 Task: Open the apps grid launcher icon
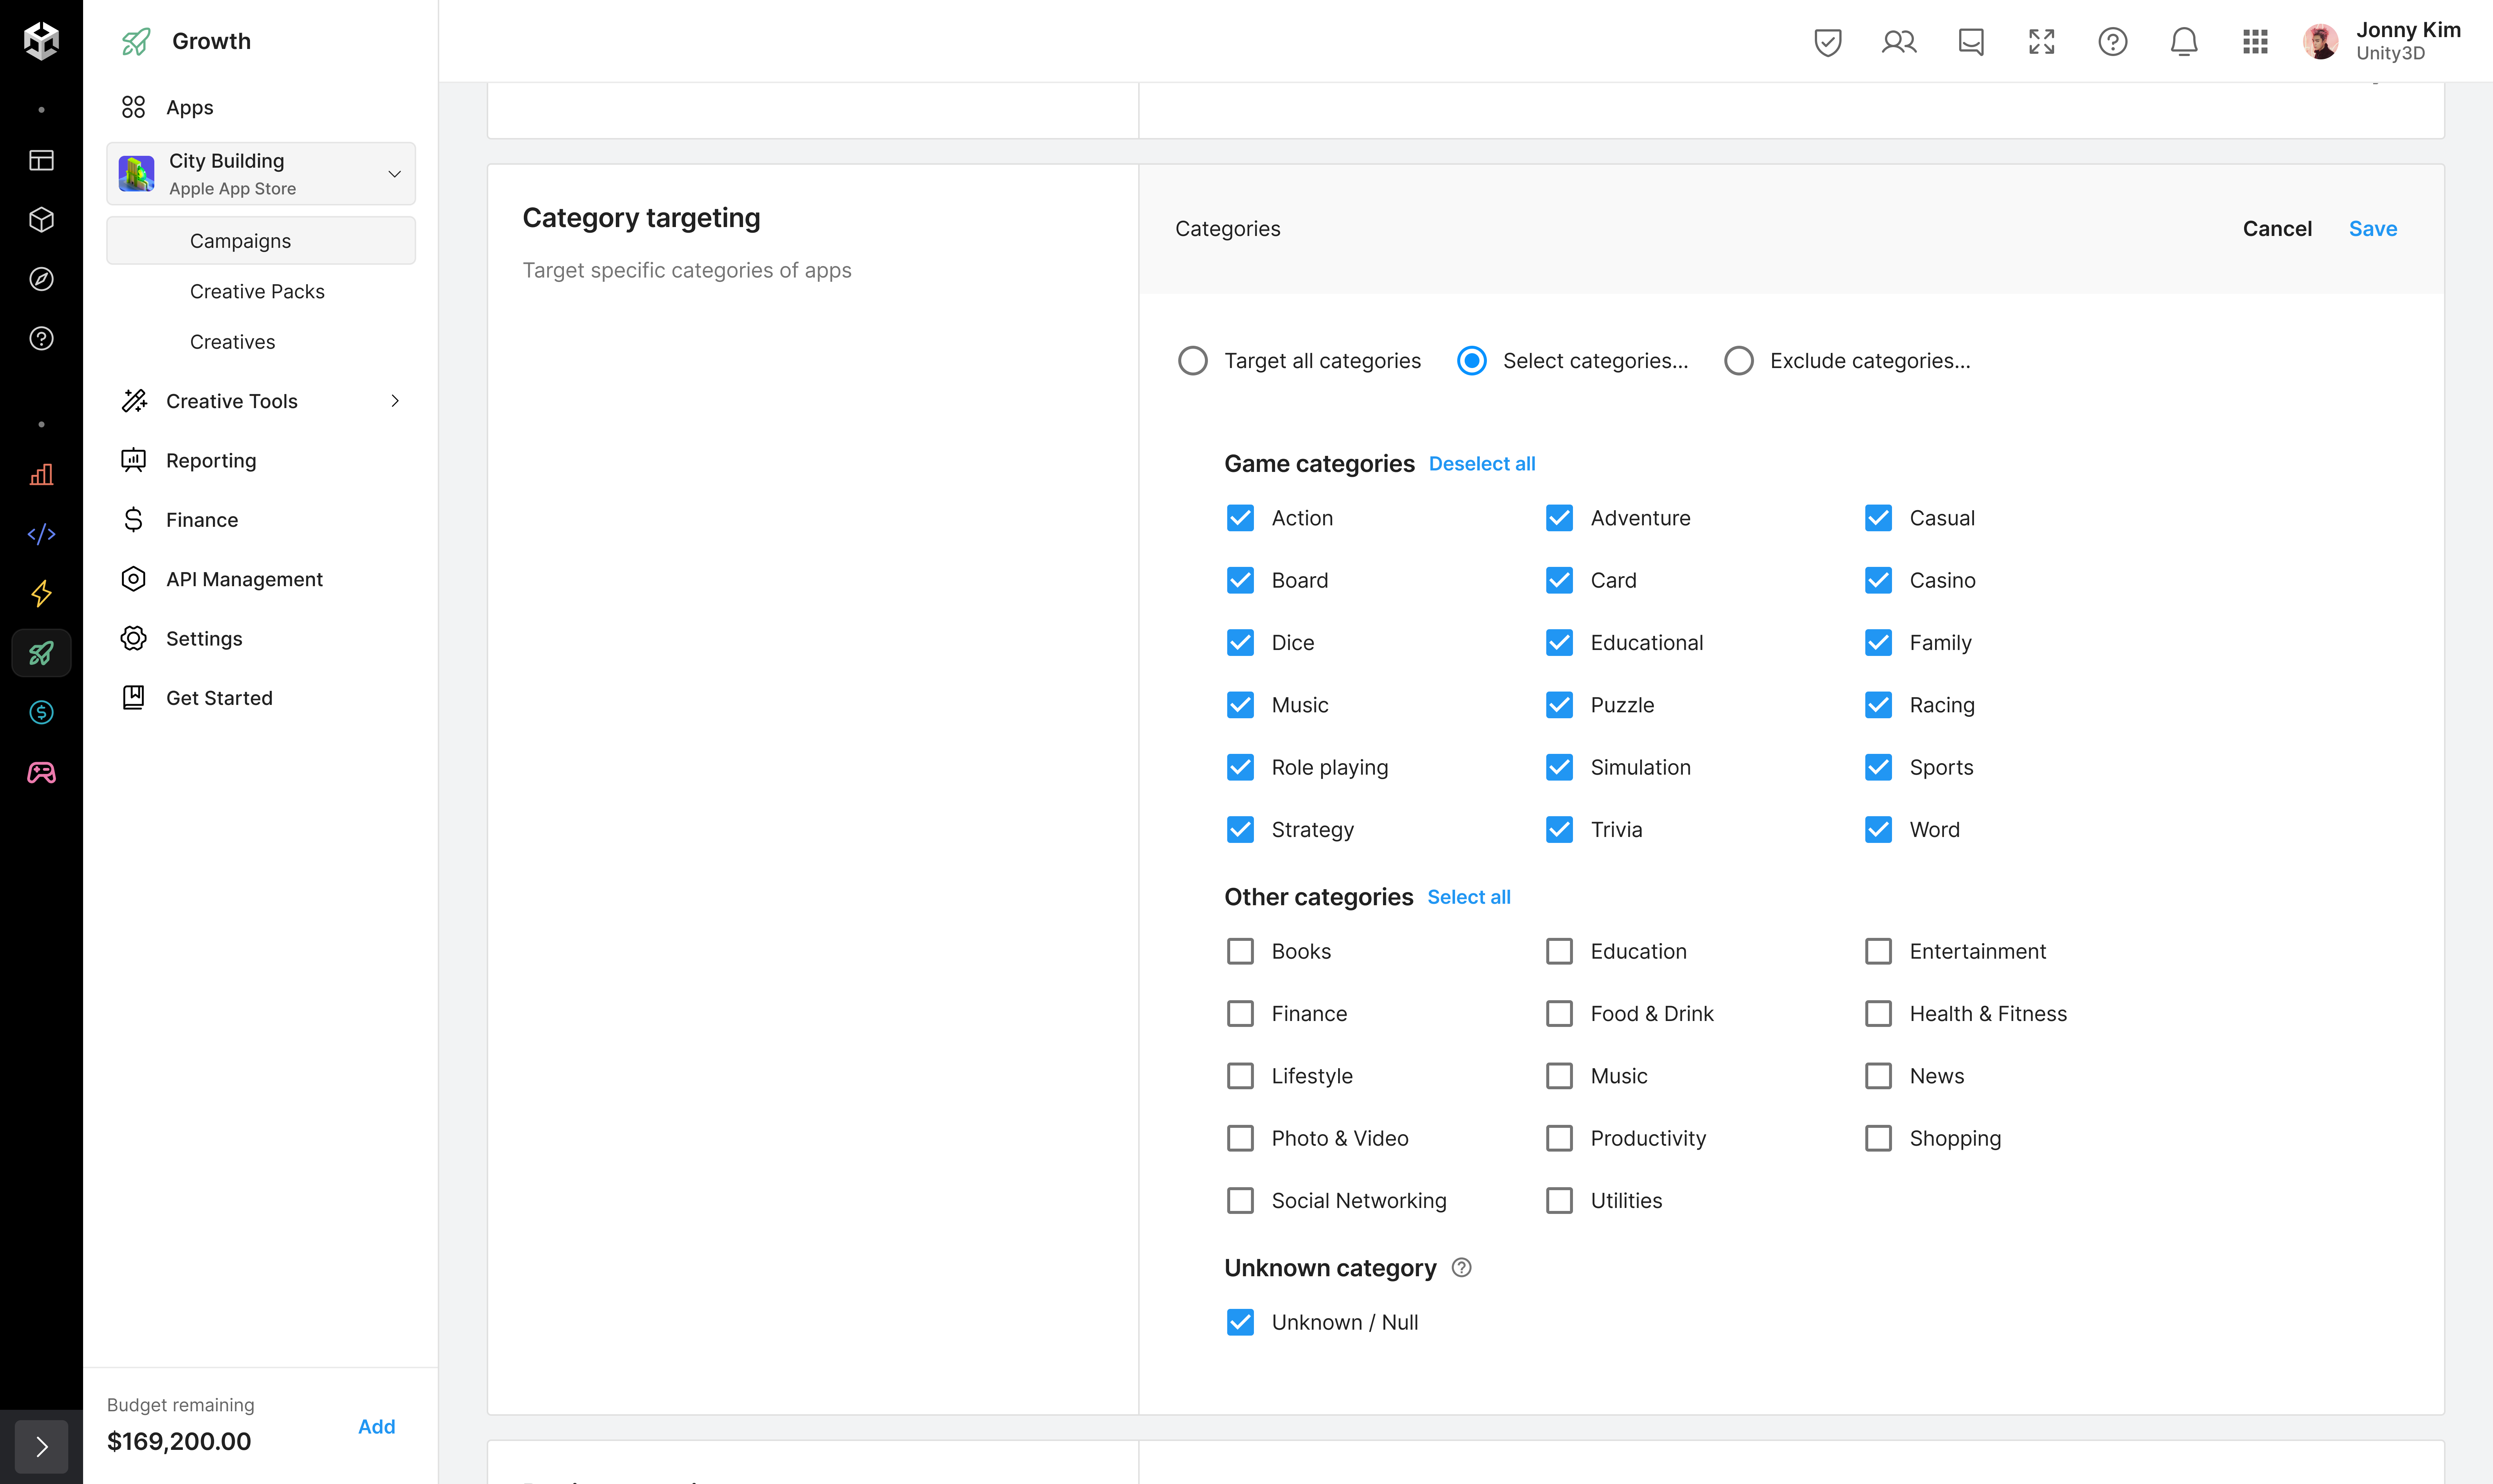coord(2255,42)
